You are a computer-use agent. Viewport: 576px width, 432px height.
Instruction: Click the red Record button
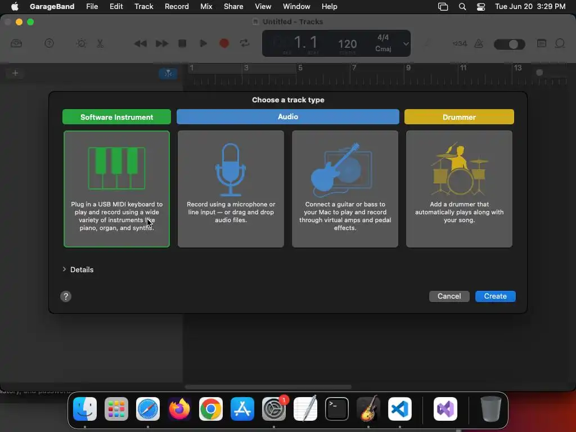224,43
